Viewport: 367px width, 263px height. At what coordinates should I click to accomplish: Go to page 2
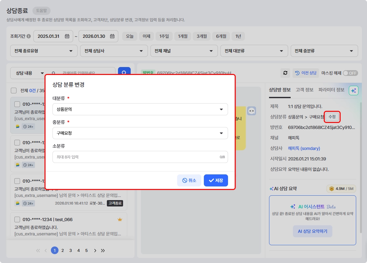(x=63, y=250)
